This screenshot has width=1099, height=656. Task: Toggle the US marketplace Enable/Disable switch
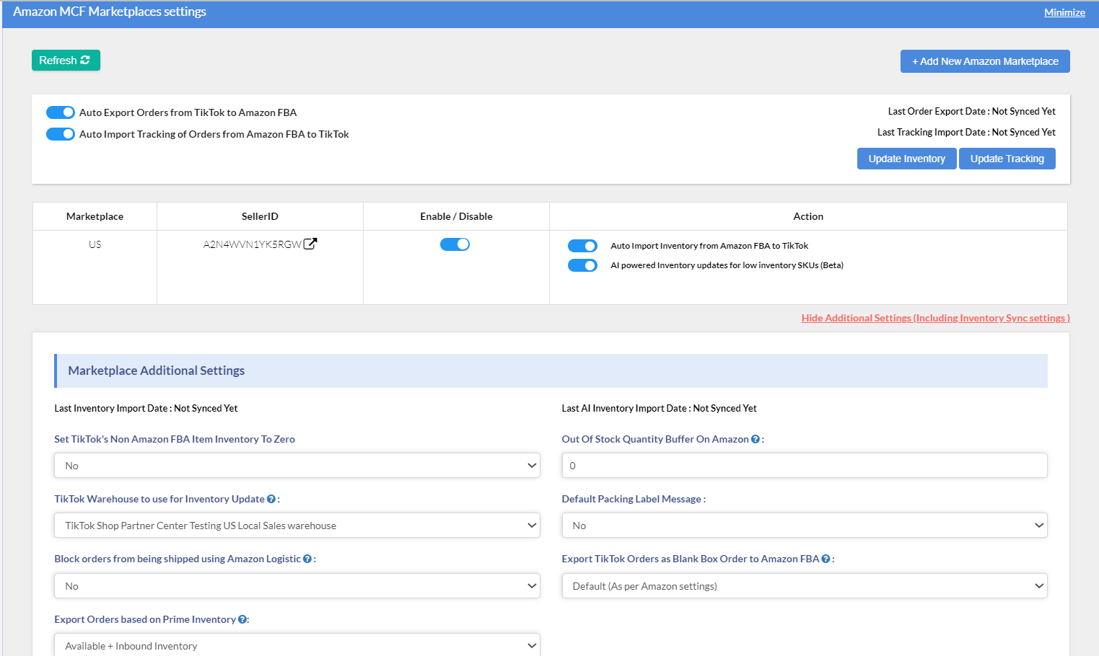pyautogui.click(x=455, y=244)
